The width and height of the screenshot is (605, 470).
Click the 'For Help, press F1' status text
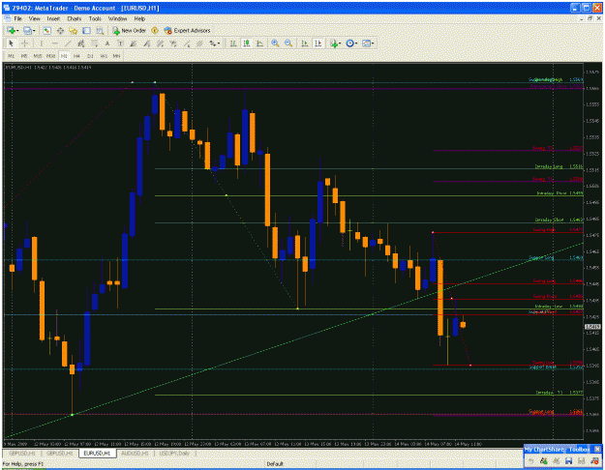(x=23, y=464)
